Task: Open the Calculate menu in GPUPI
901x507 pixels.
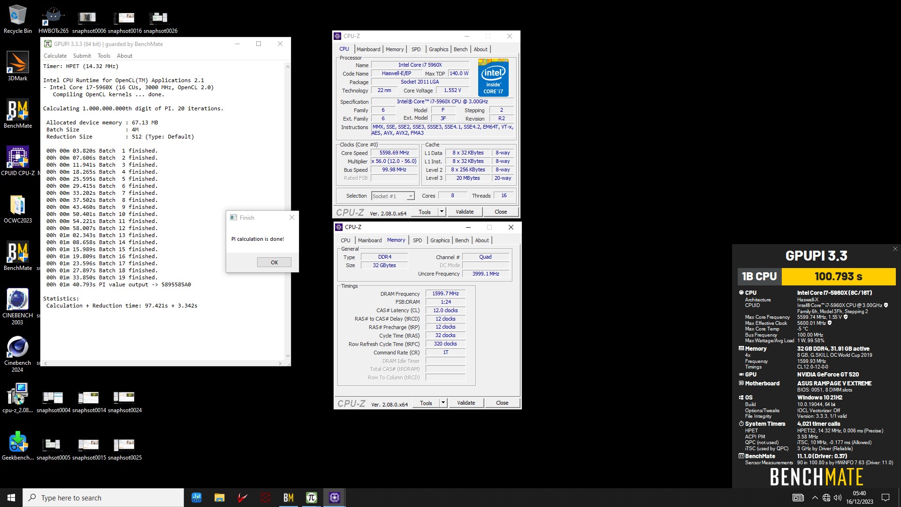Action: coord(55,56)
